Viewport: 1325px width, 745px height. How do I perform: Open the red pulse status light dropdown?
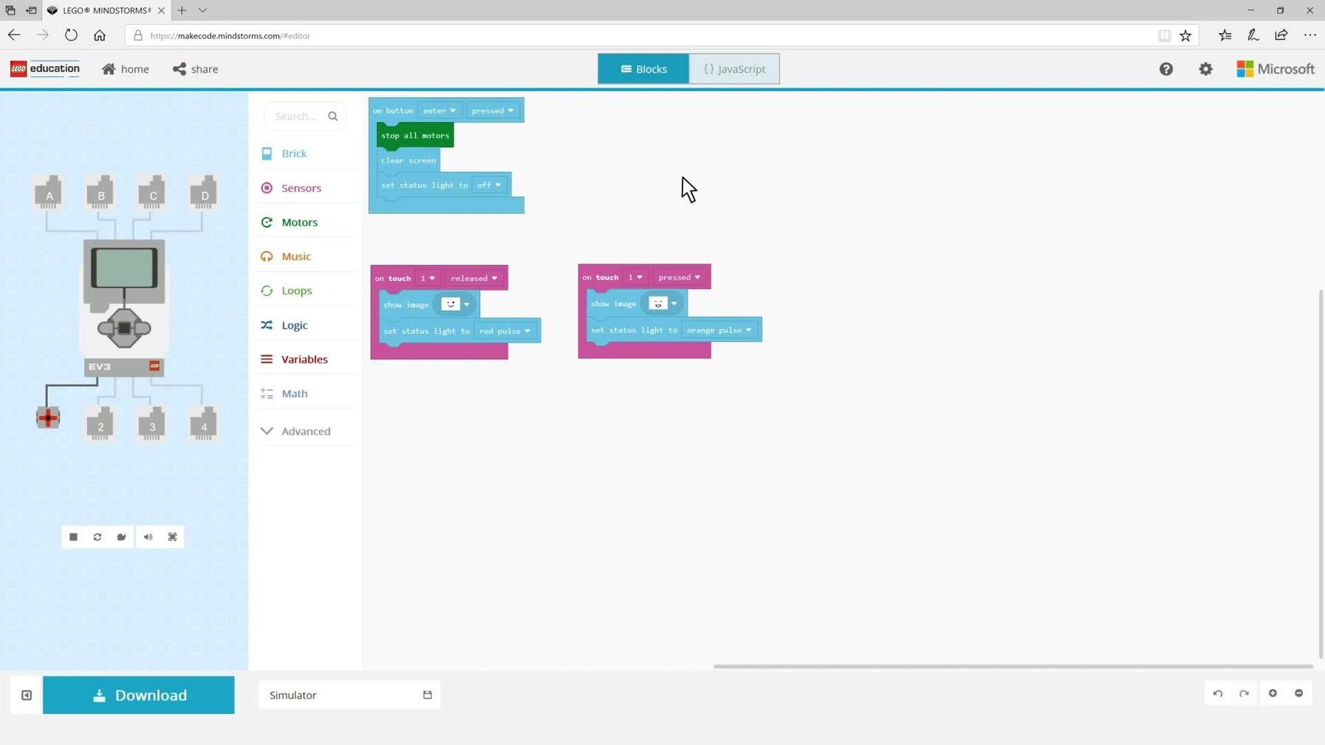click(x=505, y=331)
